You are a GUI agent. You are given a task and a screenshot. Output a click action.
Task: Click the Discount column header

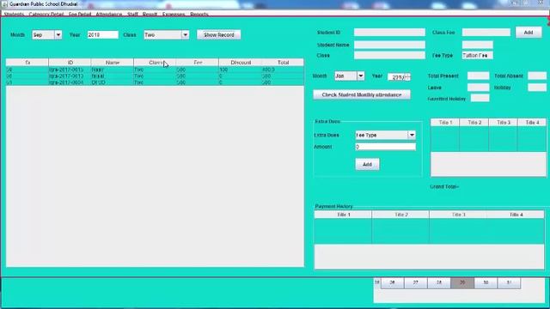click(241, 63)
